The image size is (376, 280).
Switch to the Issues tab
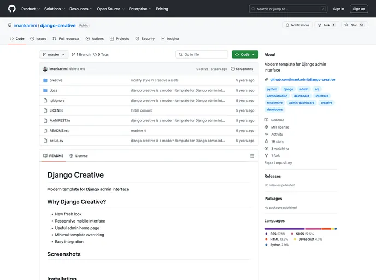[x=38, y=39]
